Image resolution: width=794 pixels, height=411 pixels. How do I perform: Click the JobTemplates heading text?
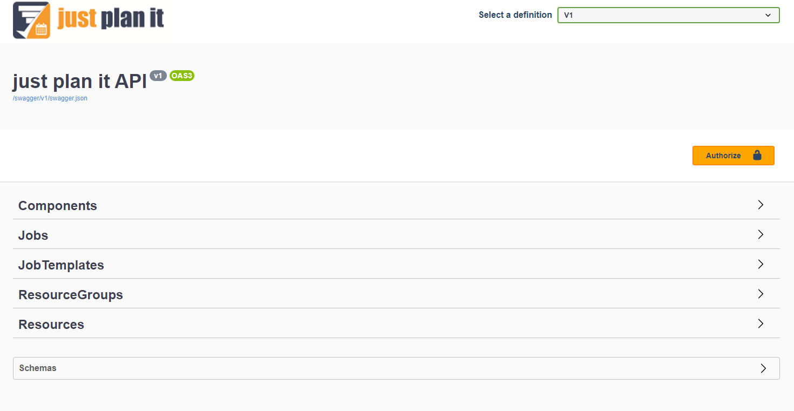pyautogui.click(x=61, y=265)
